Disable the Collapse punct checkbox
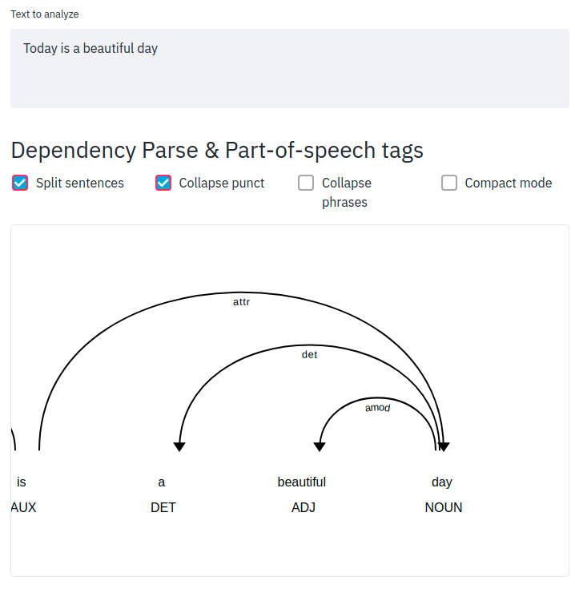This screenshot has width=575, height=605. pyautogui.click(x=163, y=183)
